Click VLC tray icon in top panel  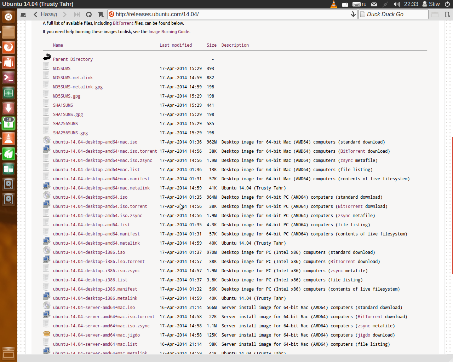pyautogui.click(x=334, y=4)
